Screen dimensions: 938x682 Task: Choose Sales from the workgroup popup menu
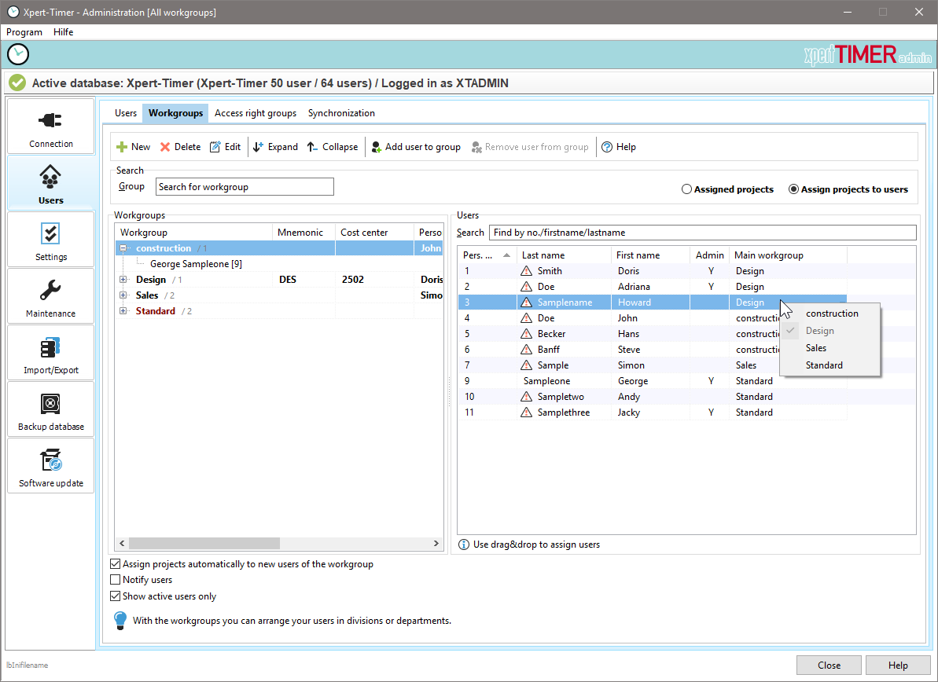click(816, 348)
